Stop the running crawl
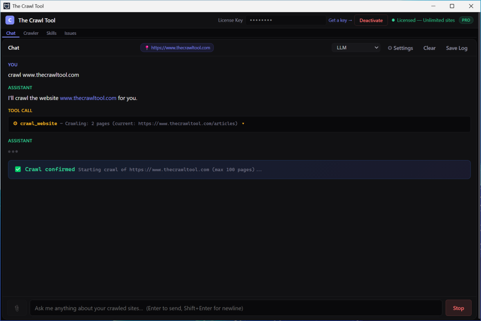 point(458,308)
